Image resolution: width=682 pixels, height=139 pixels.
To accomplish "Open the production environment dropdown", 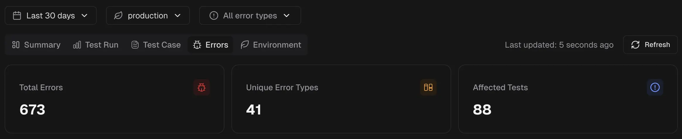I will [148, 15].
